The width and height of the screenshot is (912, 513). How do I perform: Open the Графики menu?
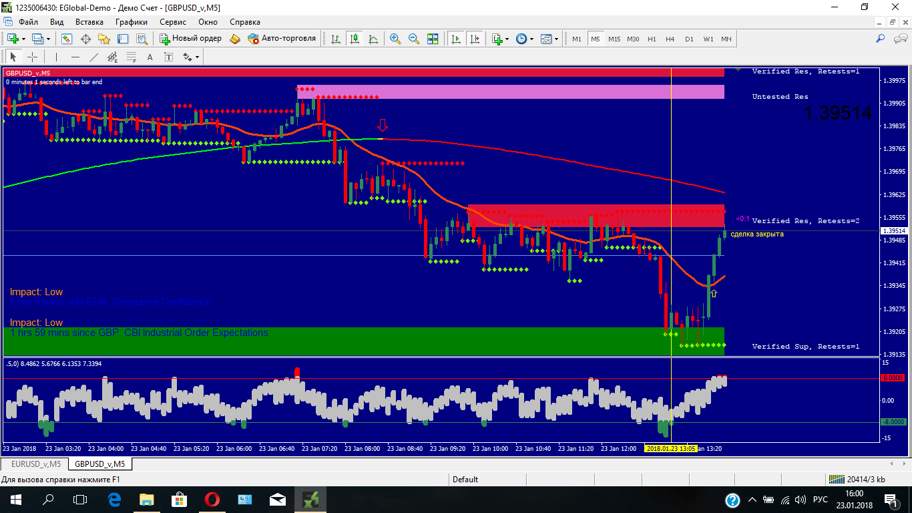pos(131,21)
